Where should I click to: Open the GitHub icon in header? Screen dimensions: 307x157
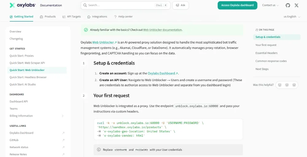pos(288,5)
